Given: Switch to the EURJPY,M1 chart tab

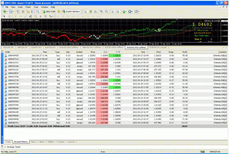Looking at the screenshot, I should (x=36, y=47).
